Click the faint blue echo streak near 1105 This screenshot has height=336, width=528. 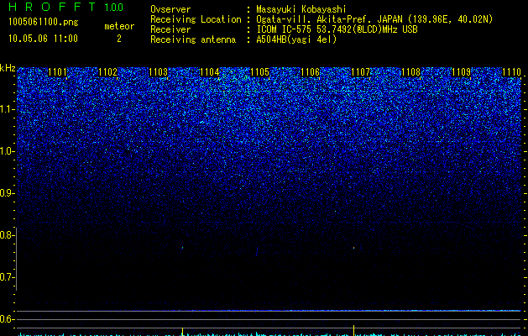[x=257, y=251]
